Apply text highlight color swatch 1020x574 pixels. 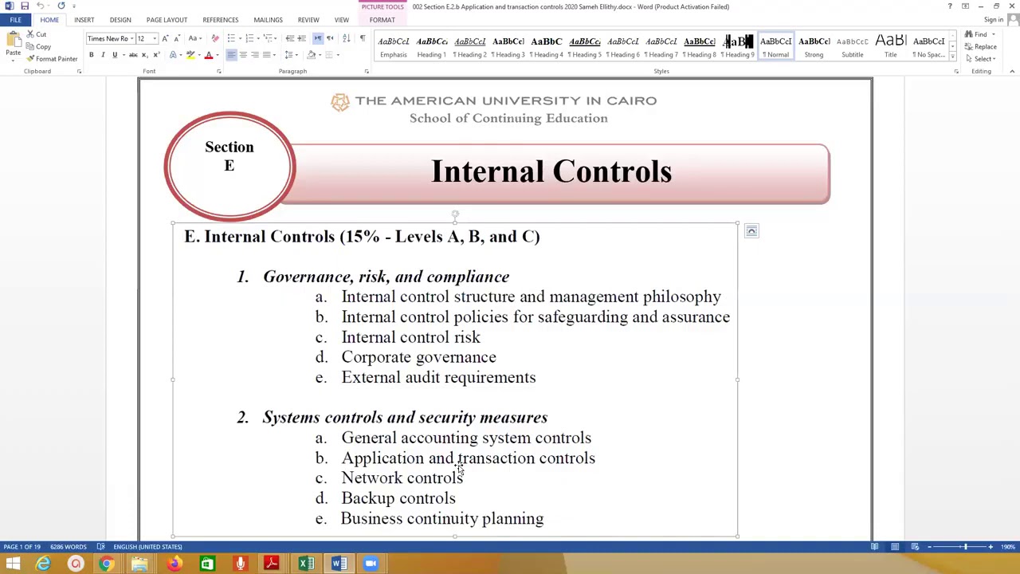tap(190, 55)
